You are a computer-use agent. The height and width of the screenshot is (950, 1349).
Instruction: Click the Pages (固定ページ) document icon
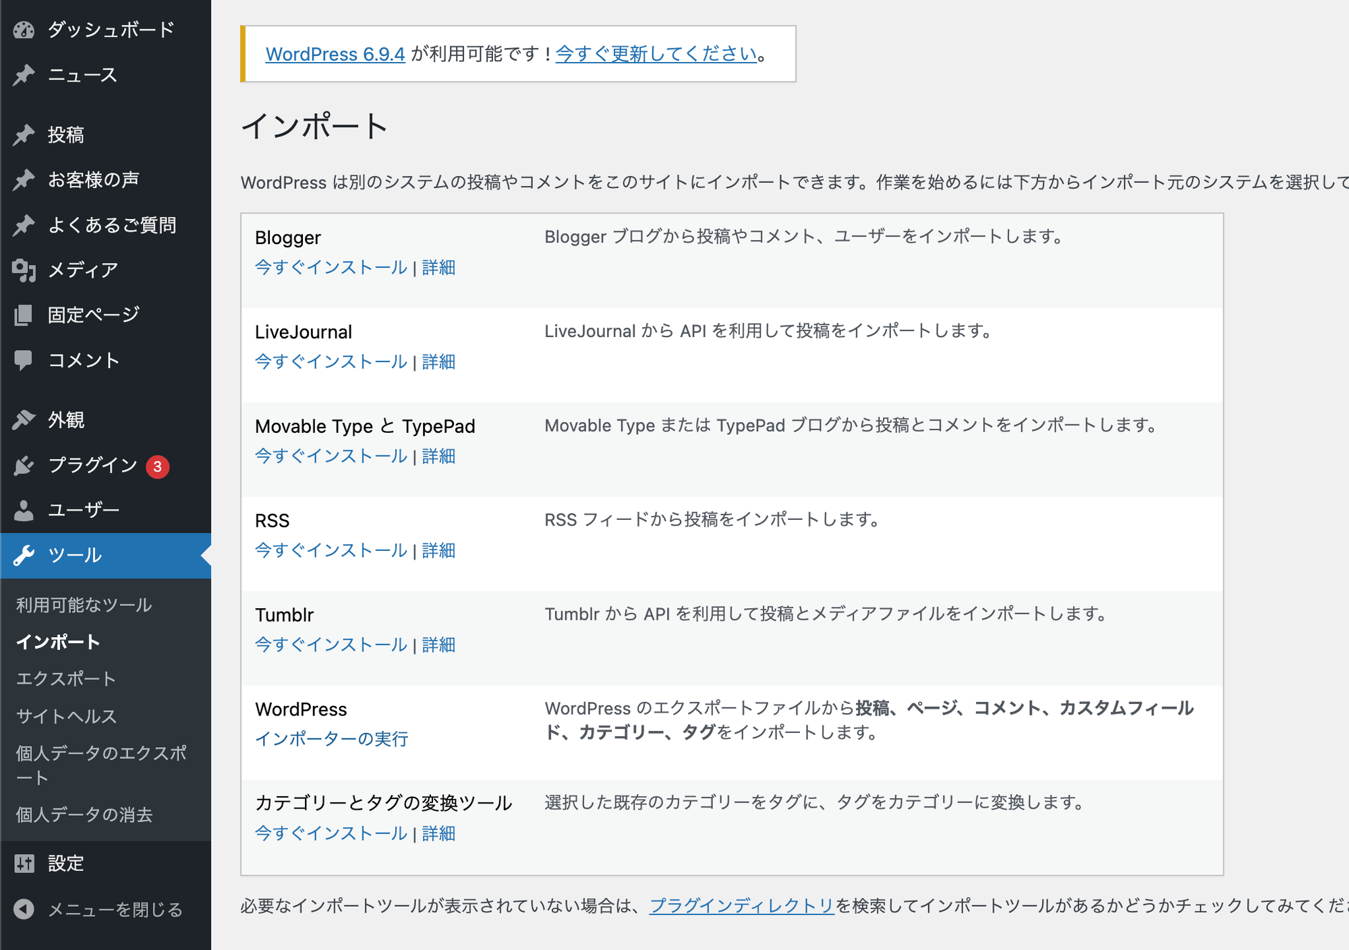coord(24,314)
